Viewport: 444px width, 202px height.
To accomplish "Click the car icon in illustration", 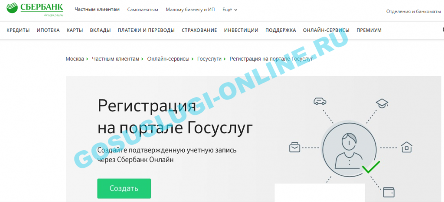I will (x=320, y=101).
